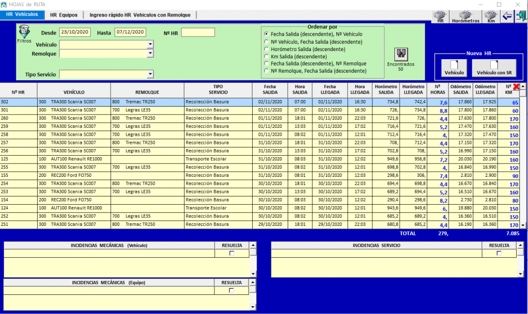Click the Nº HR input field

pos(197,32)
